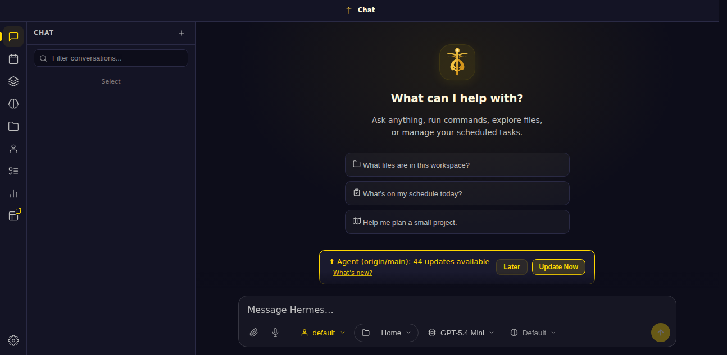Open the bar chart analytics icon
This screenshot has width=727, height=355.
point(13,193)
